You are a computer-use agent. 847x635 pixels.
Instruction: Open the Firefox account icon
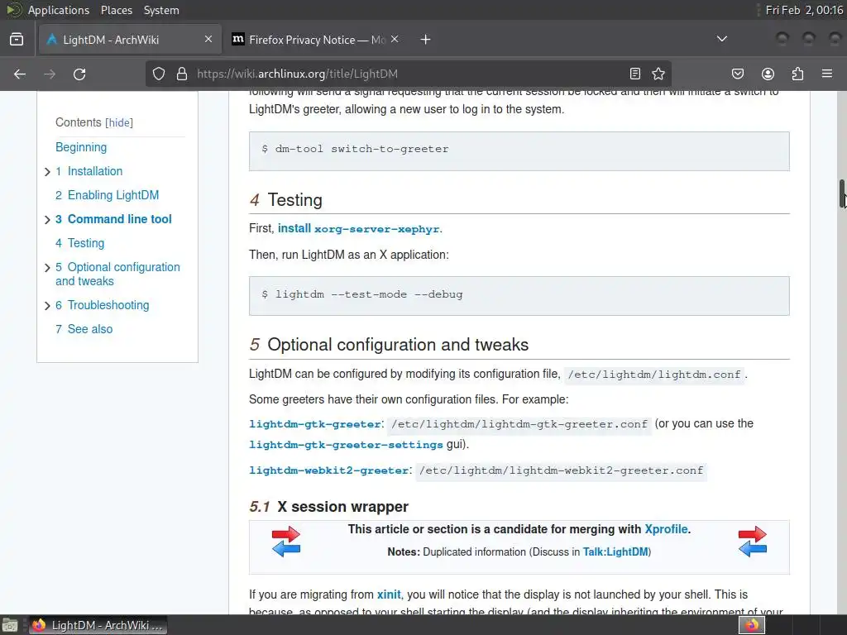click(x=768, y=74)
